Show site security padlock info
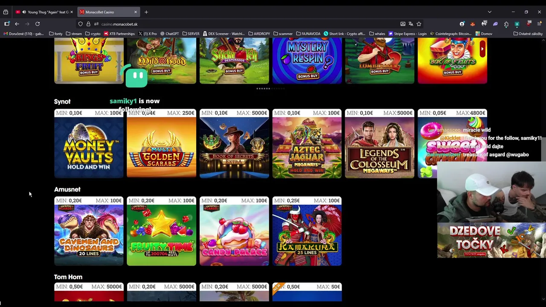Screen dimensions: 546x307 pos(88,24)
